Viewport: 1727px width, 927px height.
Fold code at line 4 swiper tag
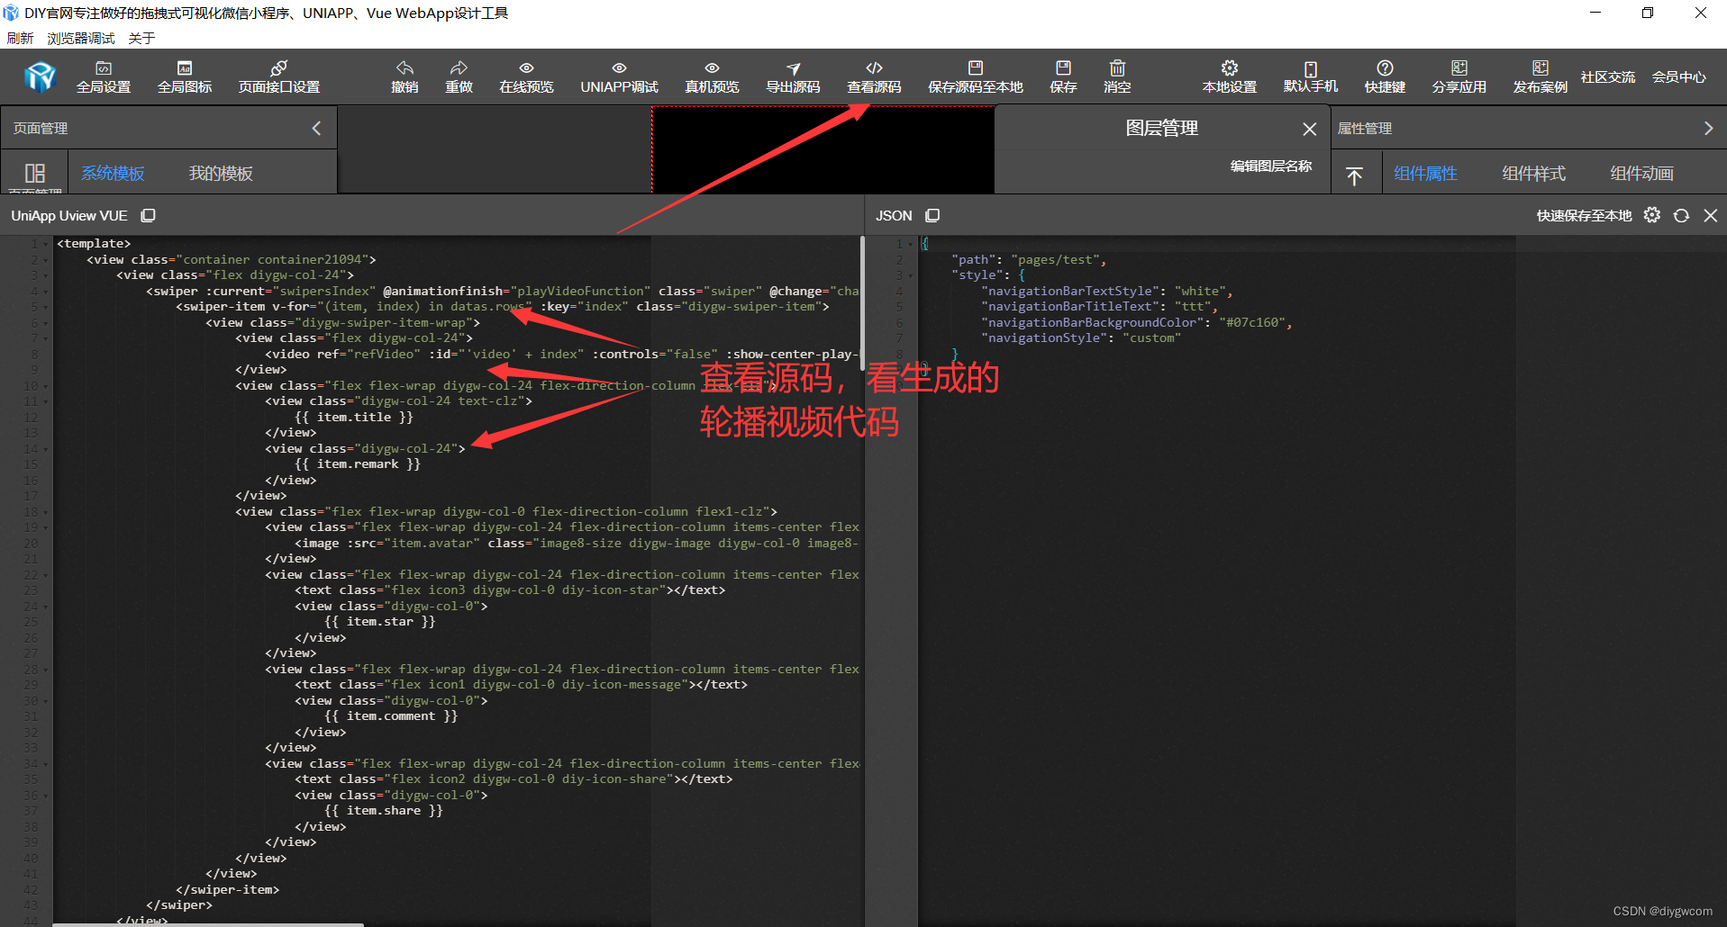click(x=46, y=292)
